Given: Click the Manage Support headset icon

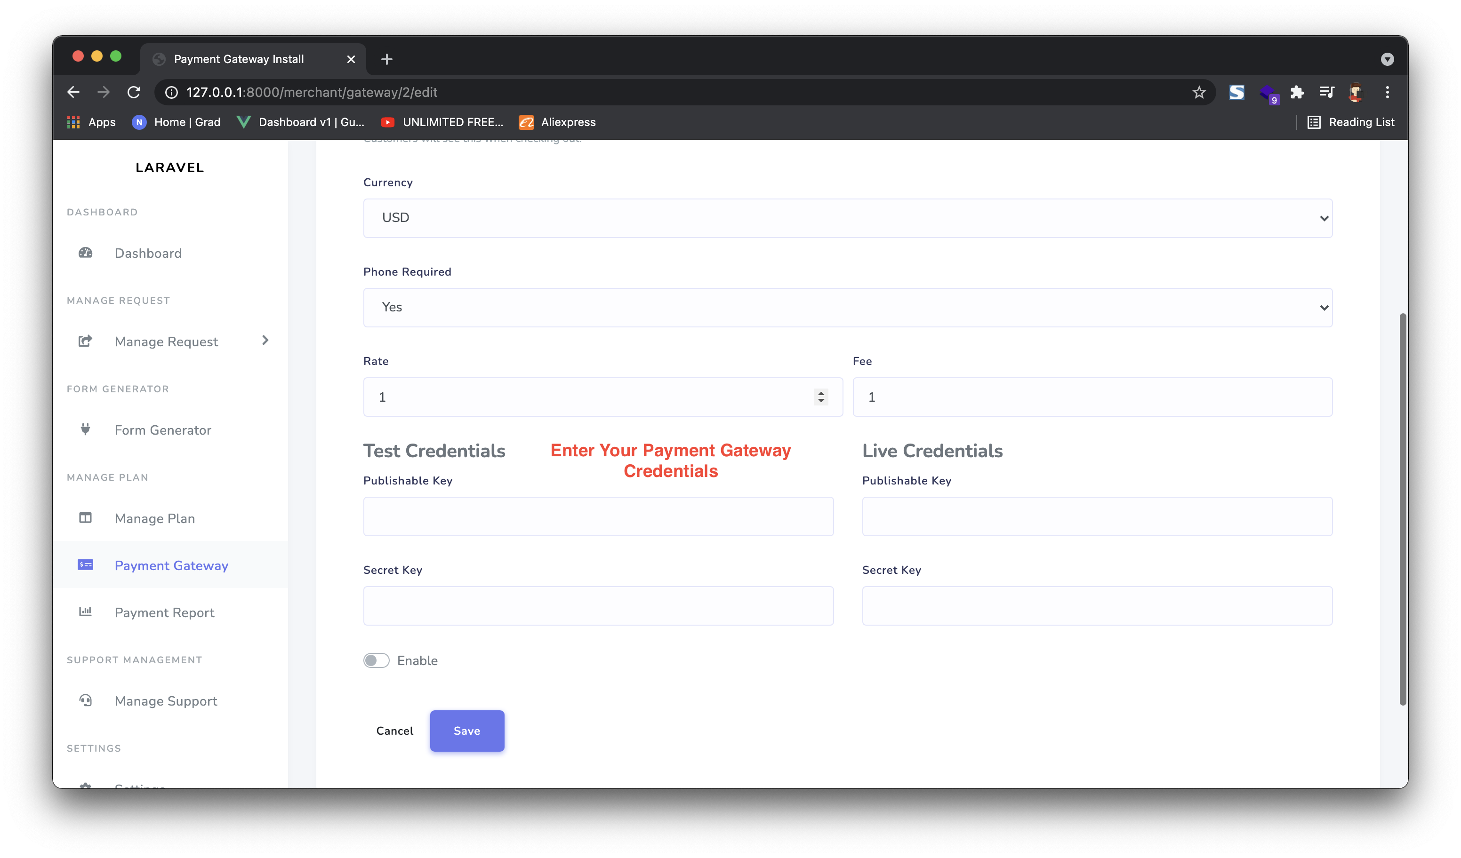Looking at the screenshot, I should coord(85,700).
